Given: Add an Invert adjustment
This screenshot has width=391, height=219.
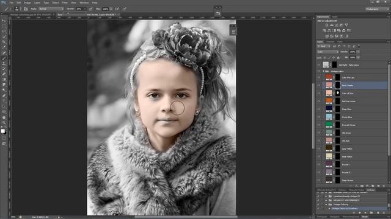Looking at the screenshot, I should (327, 36).
